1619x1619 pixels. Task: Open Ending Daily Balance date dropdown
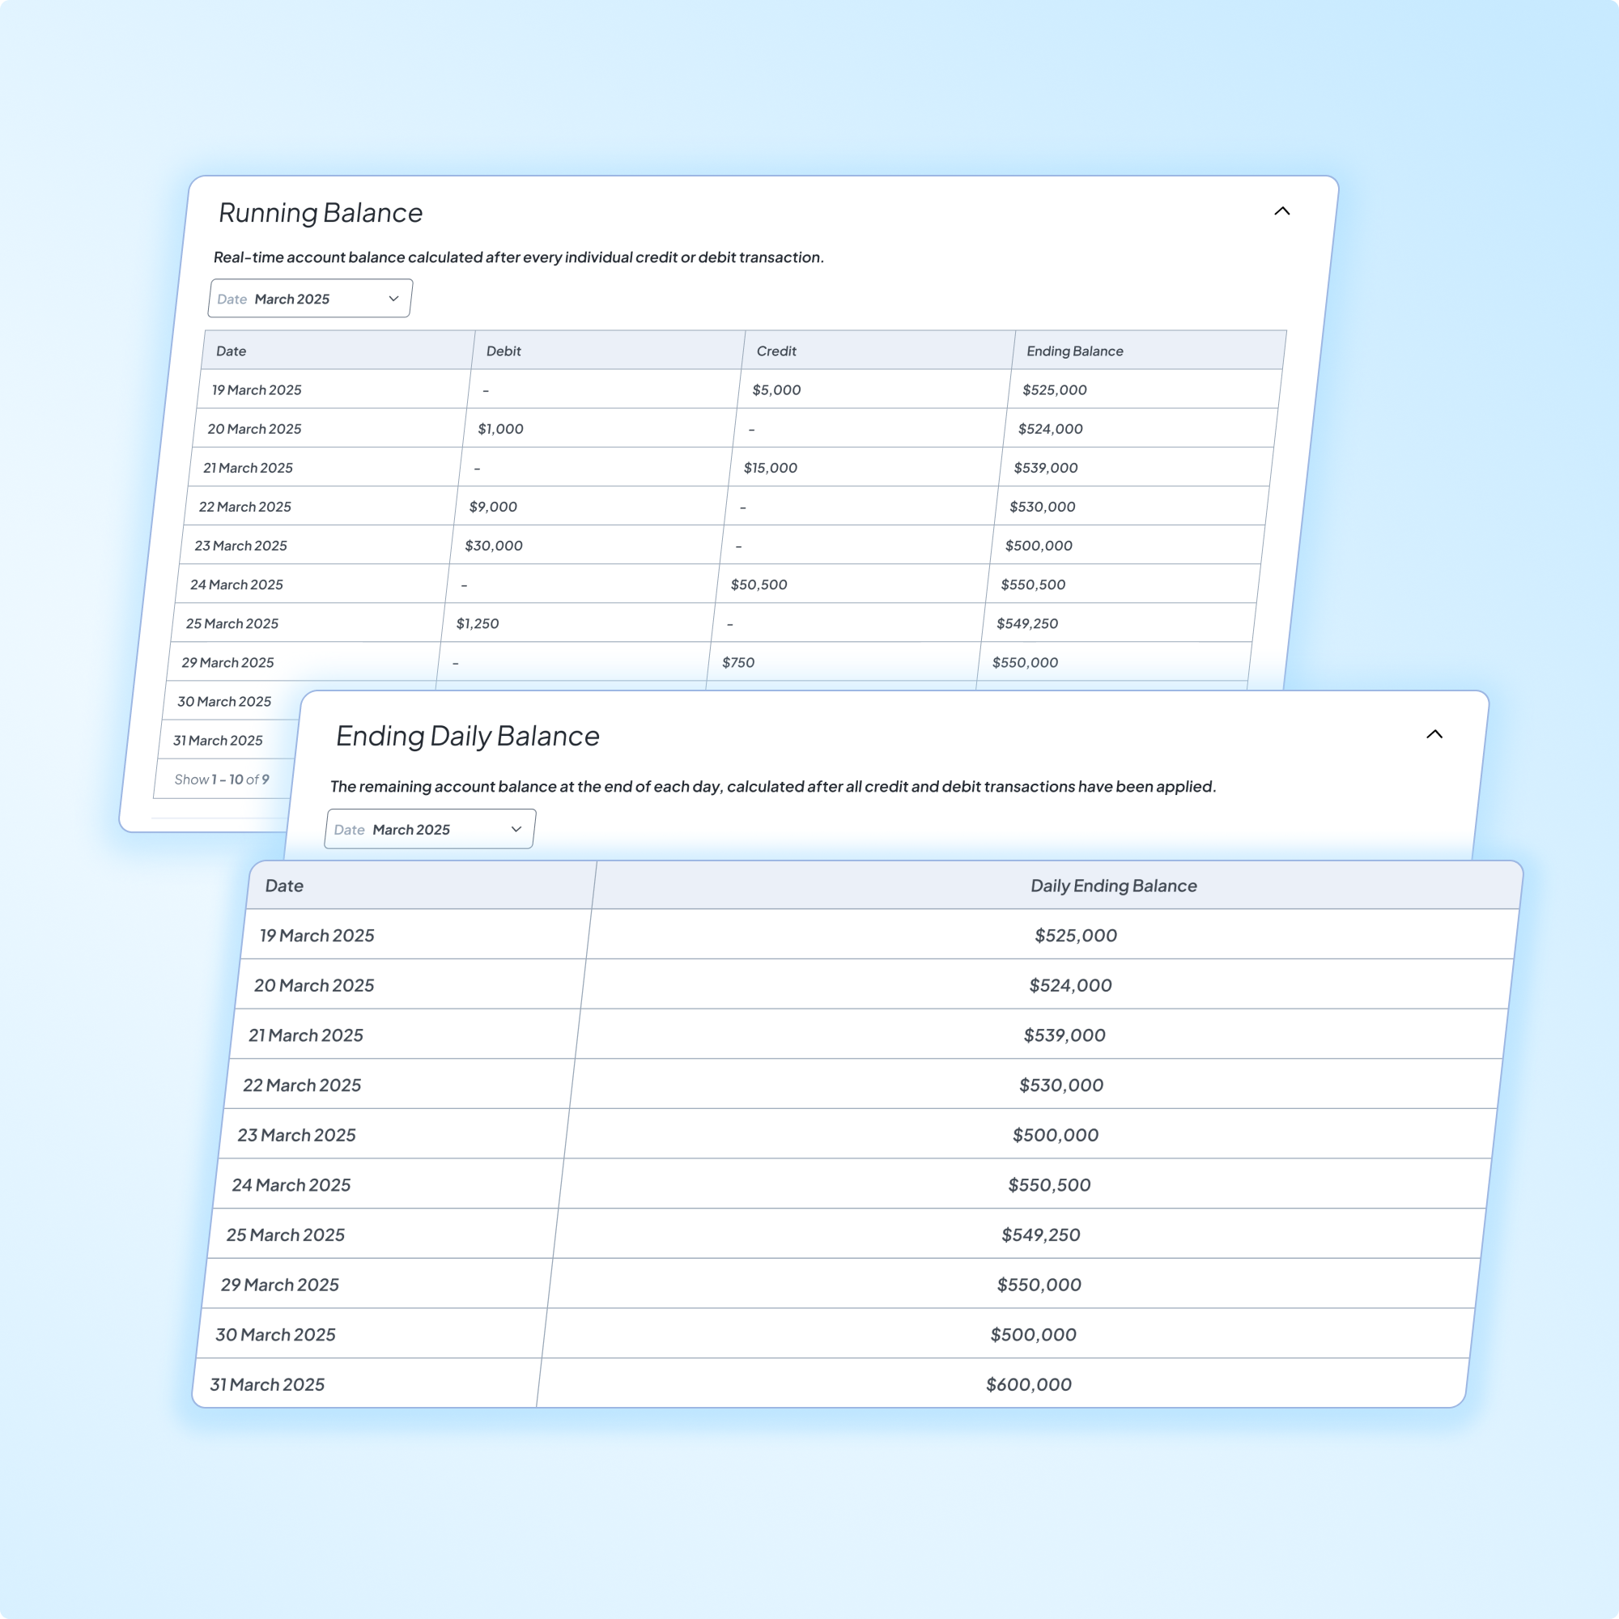point(429,829)
